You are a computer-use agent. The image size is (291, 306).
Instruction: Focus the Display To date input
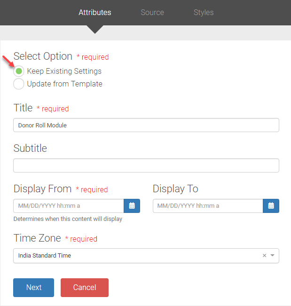pyautogui.click(x=207, y=206)
